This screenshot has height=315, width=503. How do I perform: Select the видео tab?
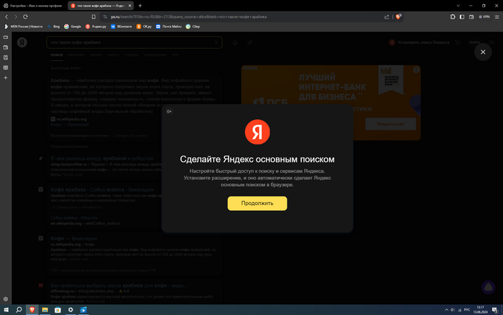pyautogui.click(x=96, y=55)
